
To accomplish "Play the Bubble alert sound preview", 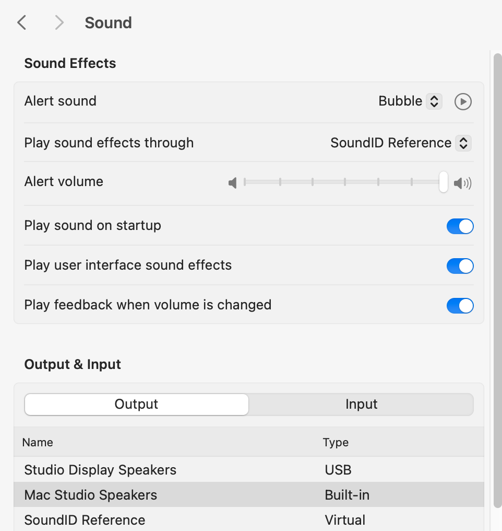I will (463, 101).
